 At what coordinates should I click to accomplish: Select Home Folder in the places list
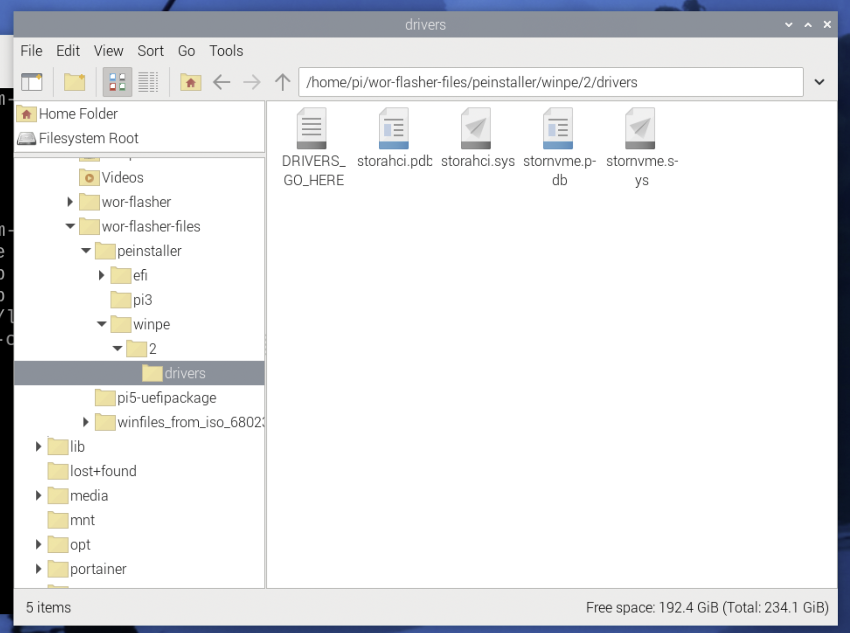(x=78, y=114)
